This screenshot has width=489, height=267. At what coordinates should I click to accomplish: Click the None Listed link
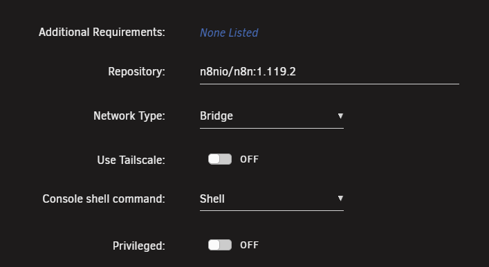tap(229, 33)
